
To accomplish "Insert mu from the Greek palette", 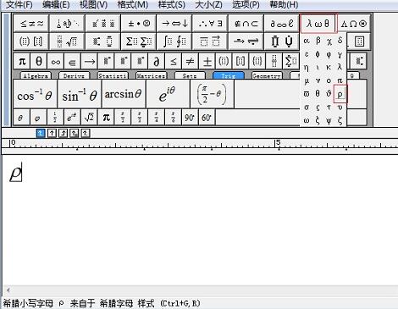I will (x=307, y=80).
